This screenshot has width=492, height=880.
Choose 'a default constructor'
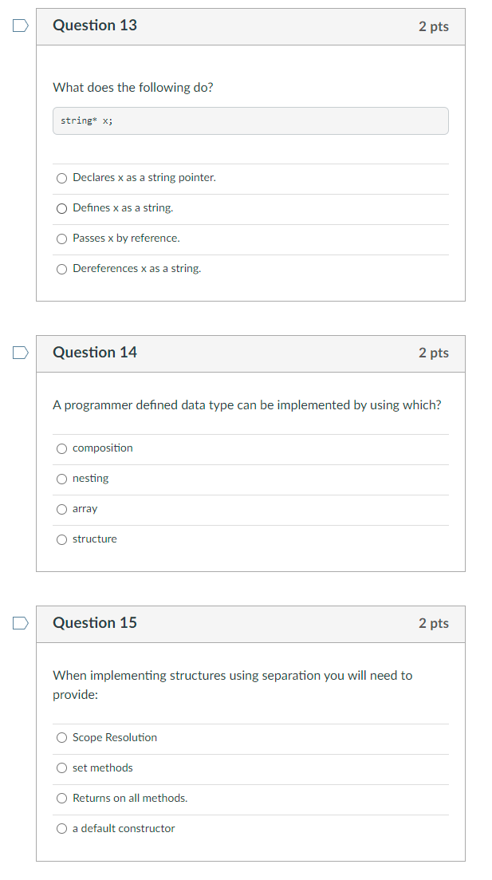click(x=61, y=828)
